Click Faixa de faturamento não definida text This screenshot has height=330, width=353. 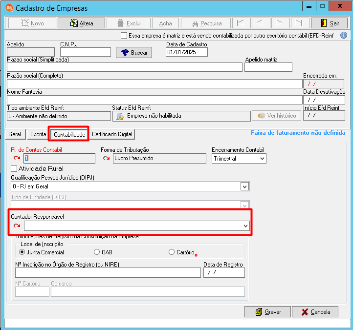point(298,133)
